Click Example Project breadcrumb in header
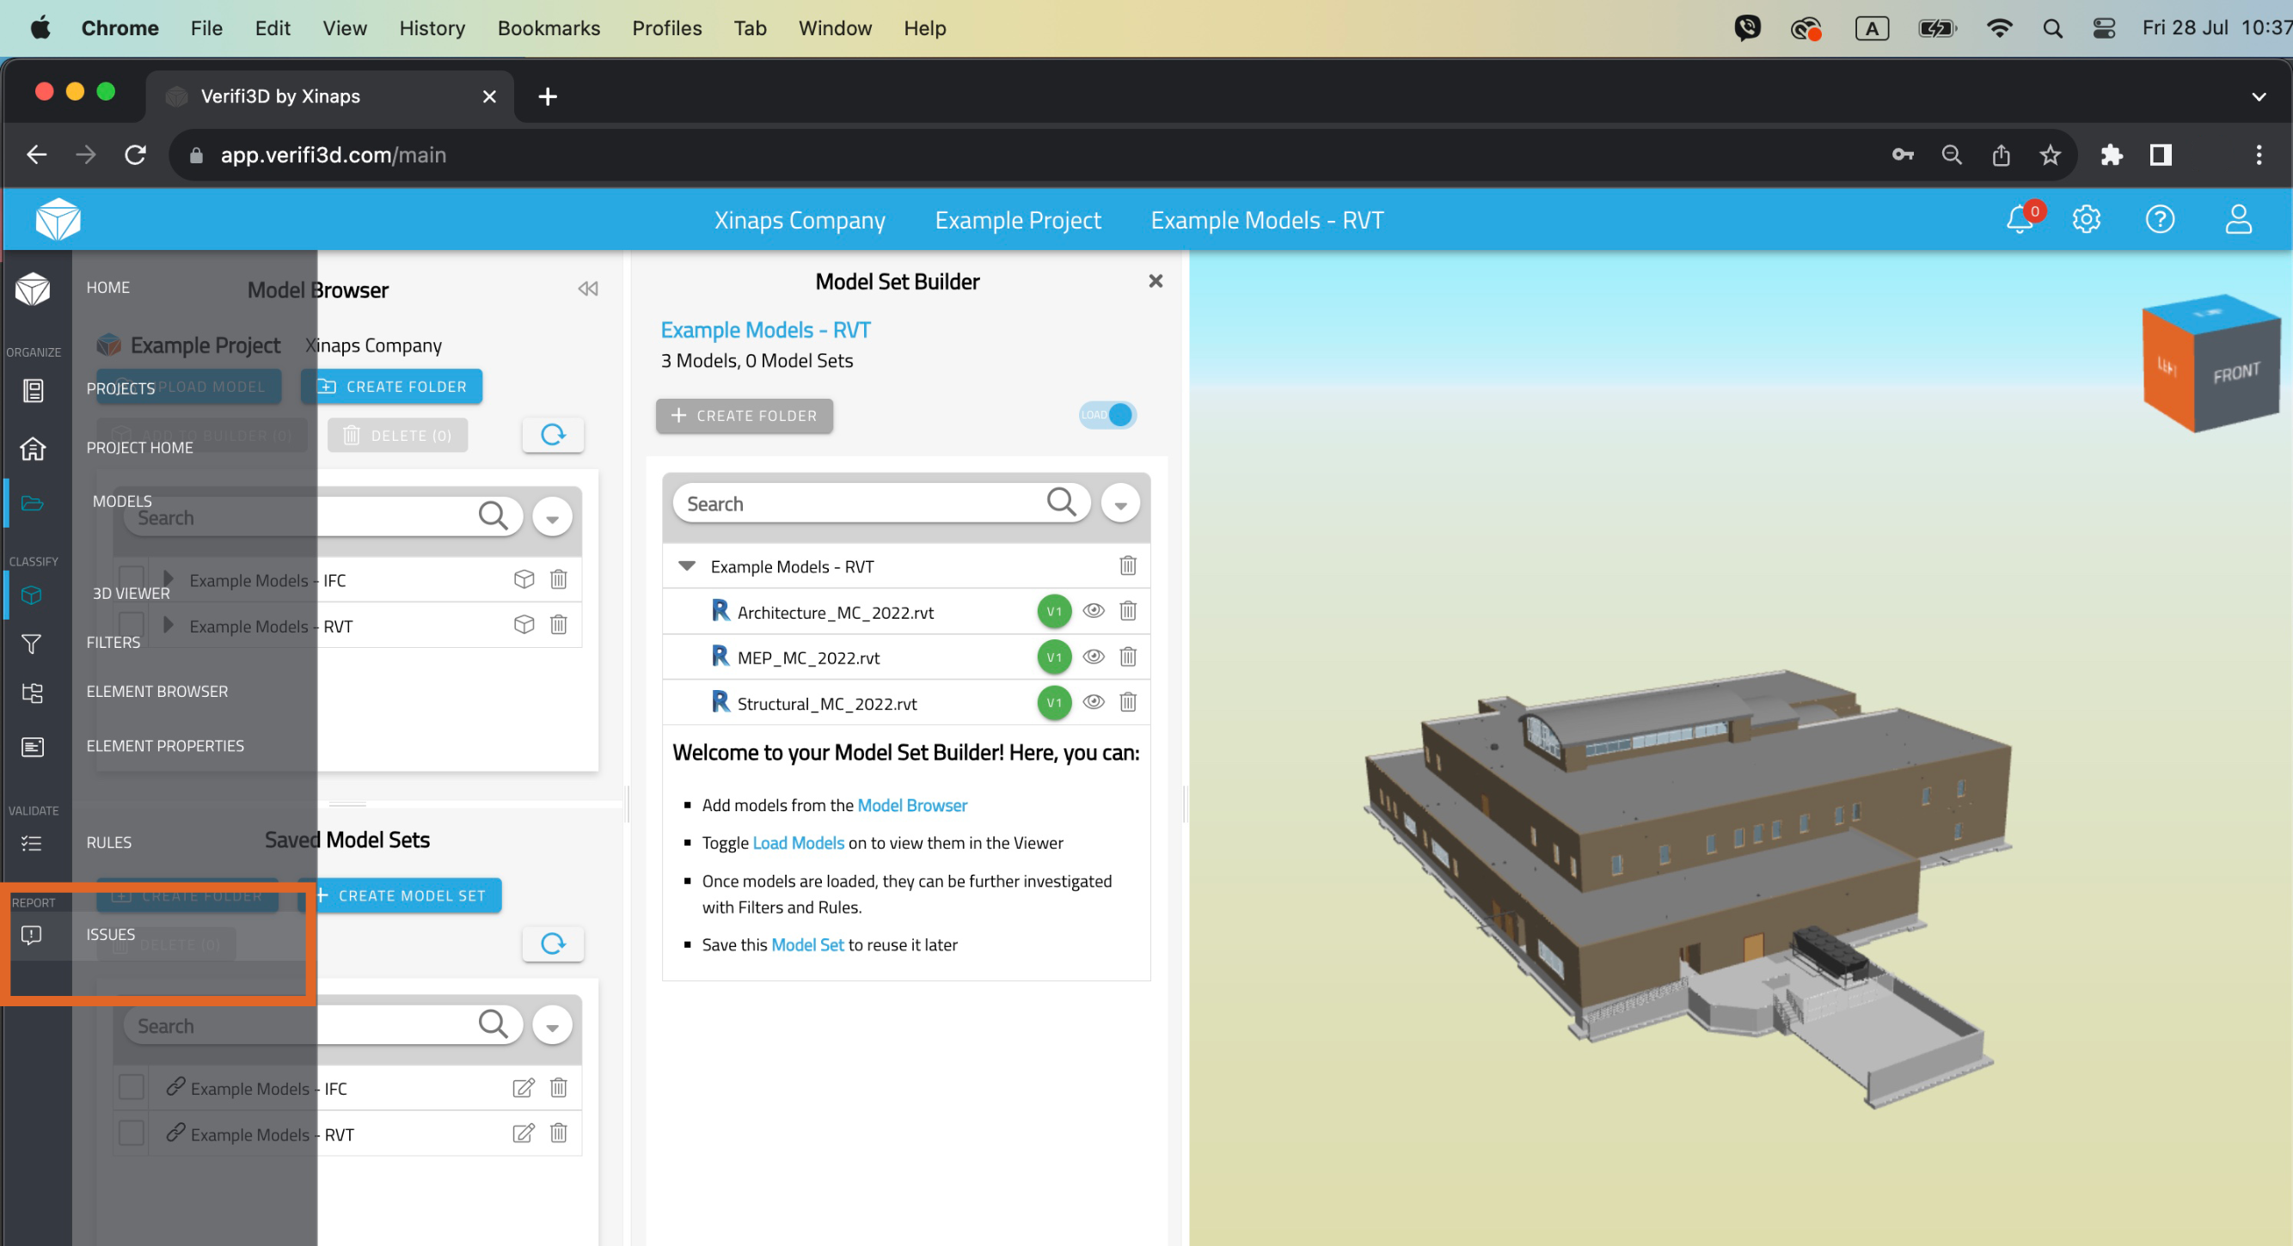2293x1246 pixels. point(1017,220)
